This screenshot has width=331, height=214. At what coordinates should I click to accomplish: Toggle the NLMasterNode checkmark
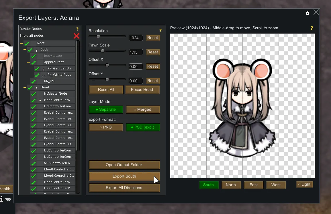click(x=34, y=94)
